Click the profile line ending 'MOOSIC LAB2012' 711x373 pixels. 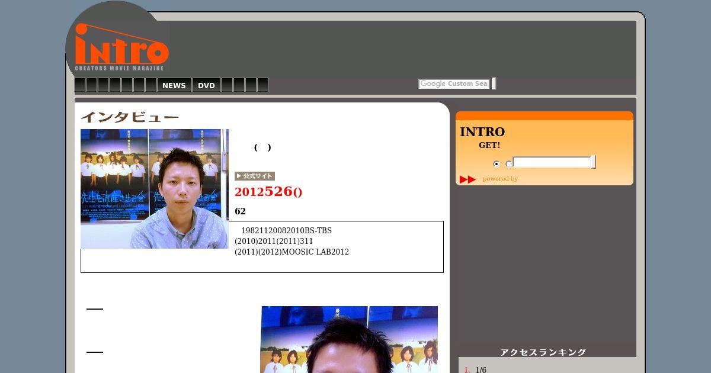[292, 252]
